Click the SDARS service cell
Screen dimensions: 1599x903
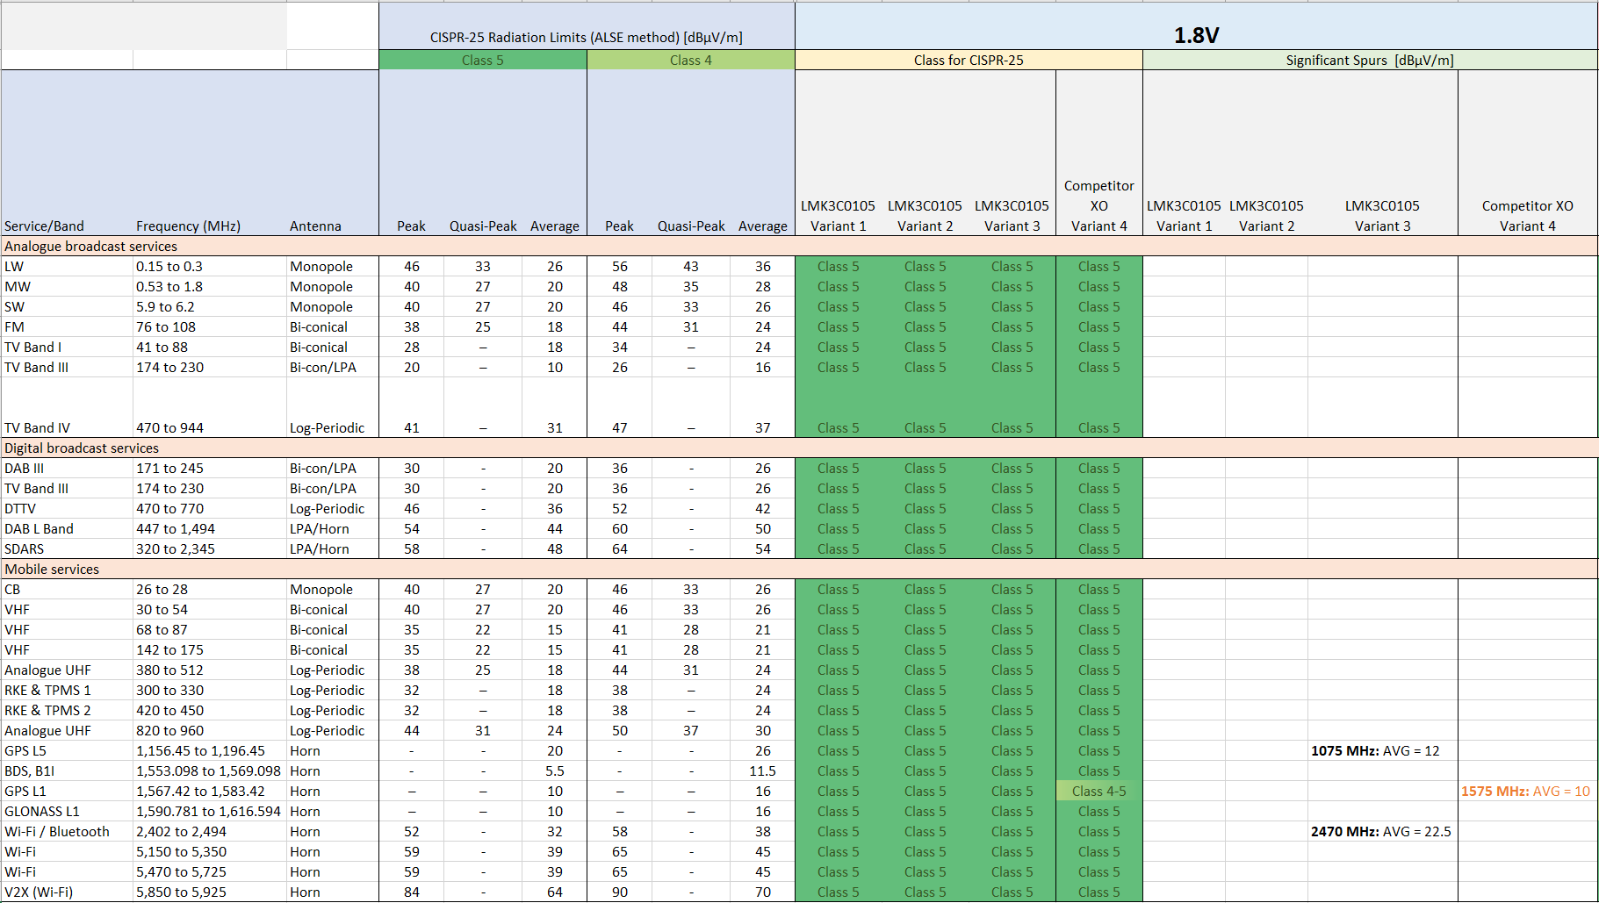(25, 549)
